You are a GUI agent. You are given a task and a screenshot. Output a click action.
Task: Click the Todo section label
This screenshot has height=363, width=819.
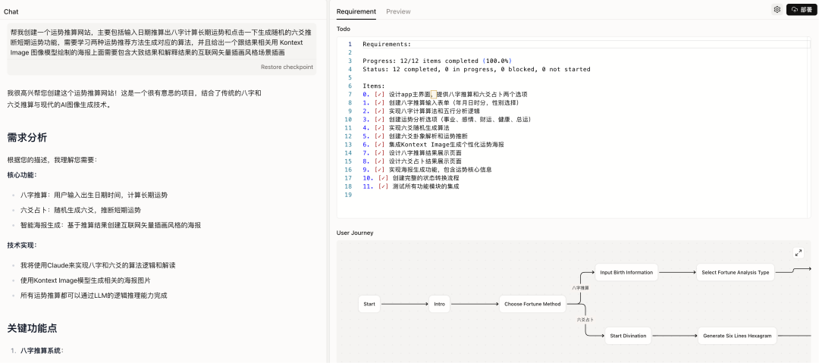344,30
